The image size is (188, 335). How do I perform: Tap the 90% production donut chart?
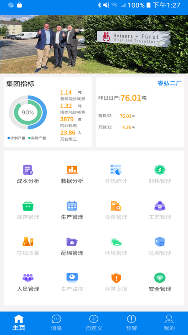coord(28,112)
